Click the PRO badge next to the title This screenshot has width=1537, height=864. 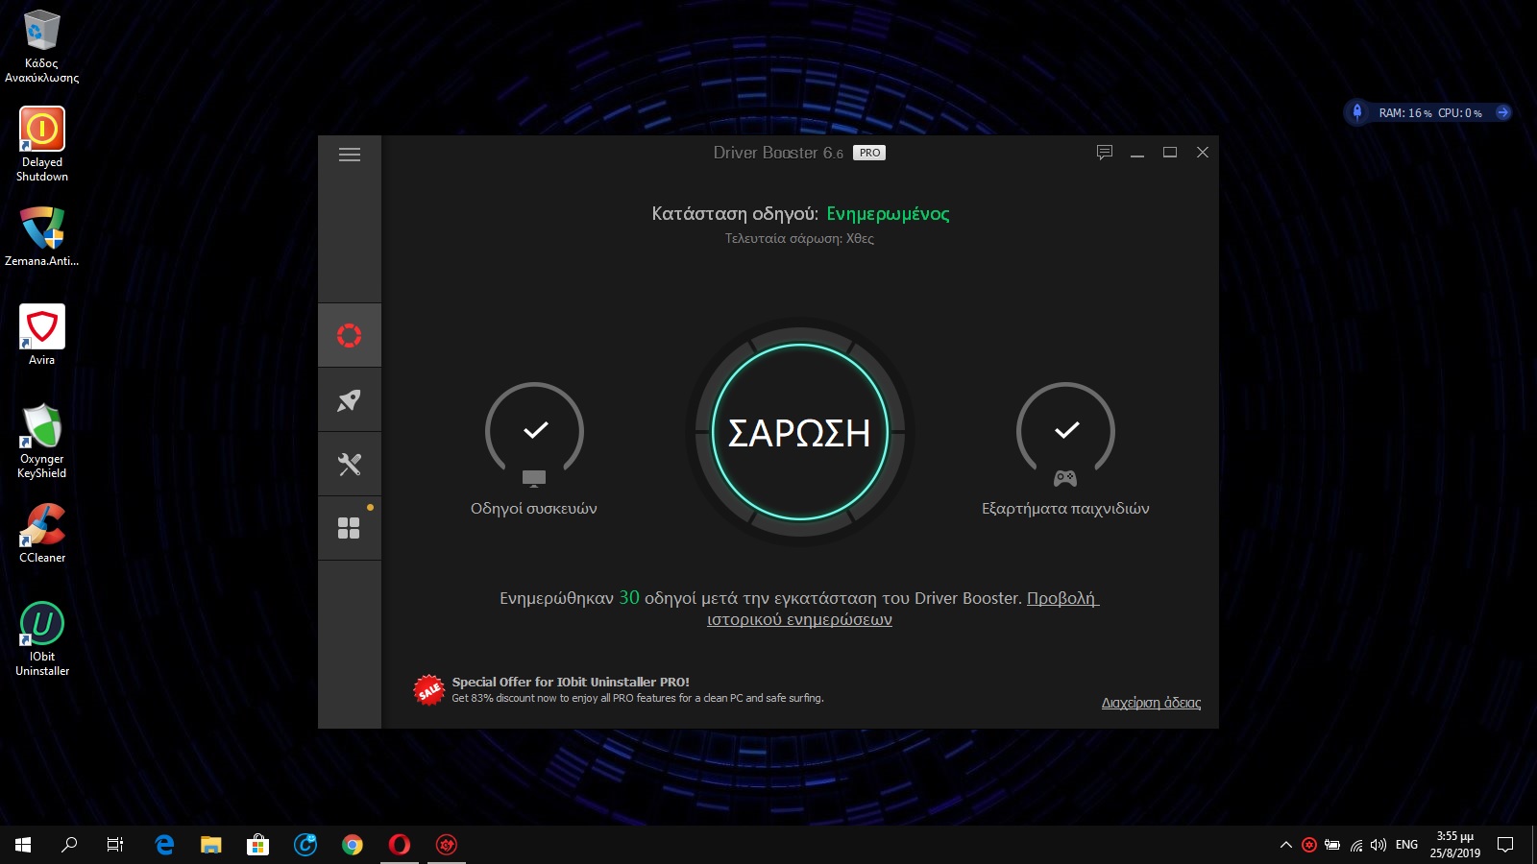tap(869, 153)
